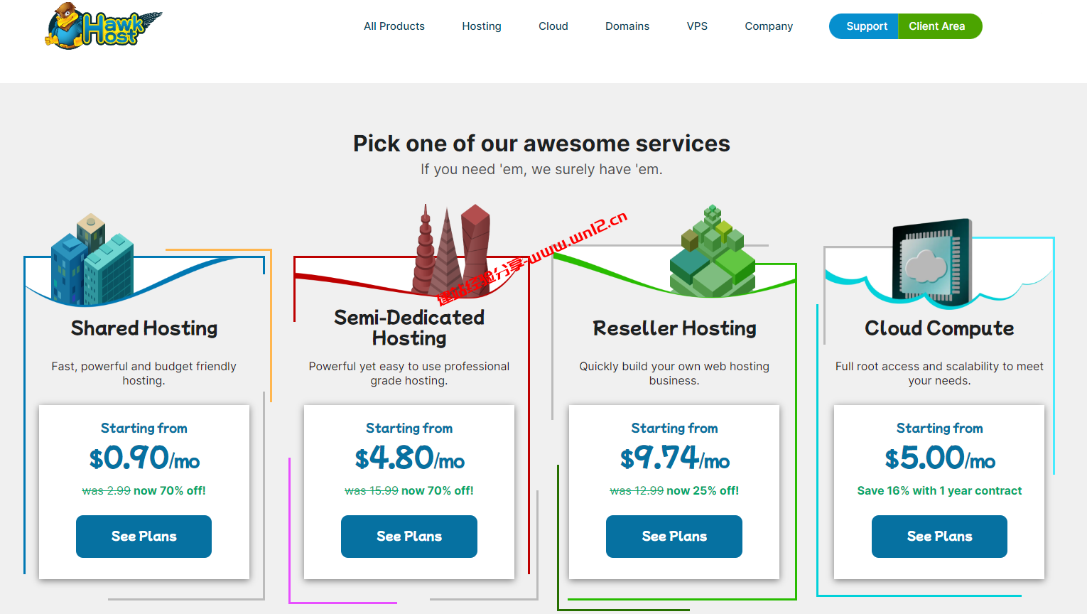Viewport: 1087px width, 614px height.
Task: Expand the VPS navigation menu
Action: (x=697, y=26)
